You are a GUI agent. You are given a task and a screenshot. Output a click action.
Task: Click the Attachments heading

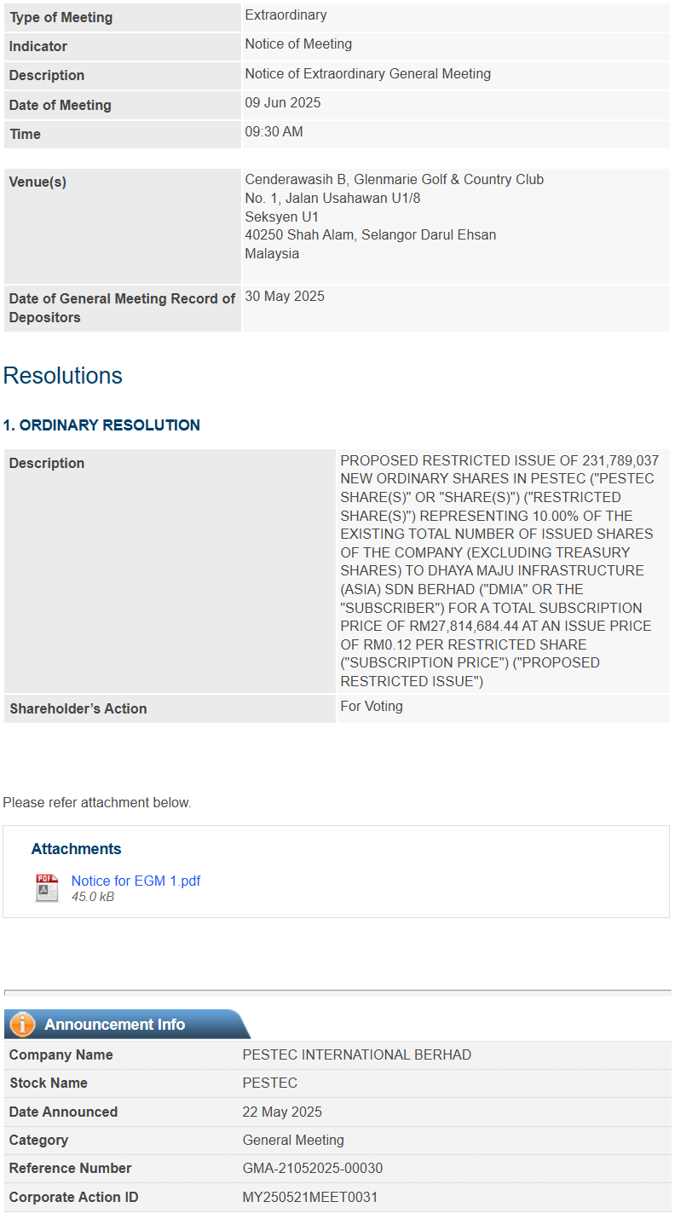coord(76,849)
